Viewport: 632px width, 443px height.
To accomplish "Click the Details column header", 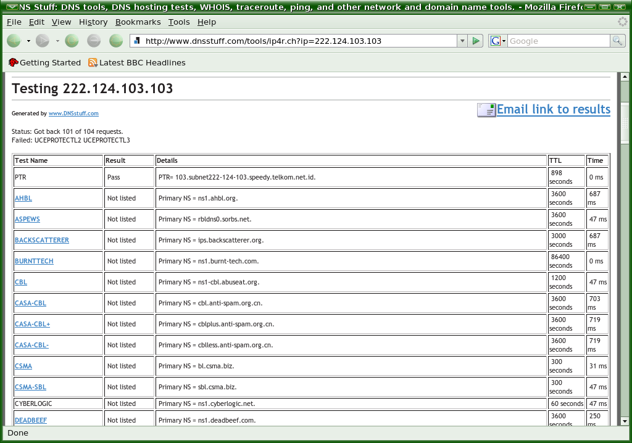I will (x=351, y=160).
